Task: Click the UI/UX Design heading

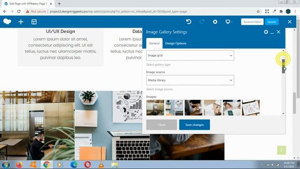Action: tap(60, 31)
